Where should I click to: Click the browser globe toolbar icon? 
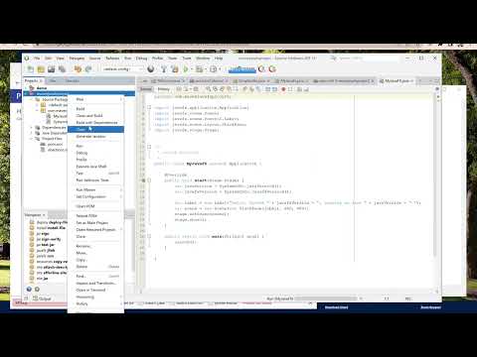pos(151,69)
